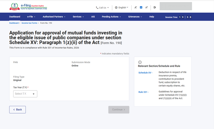The image size is (214, 129).
Task: Expand the Tax Year select box
Action: pyautogui.click(x=25, y=94)
